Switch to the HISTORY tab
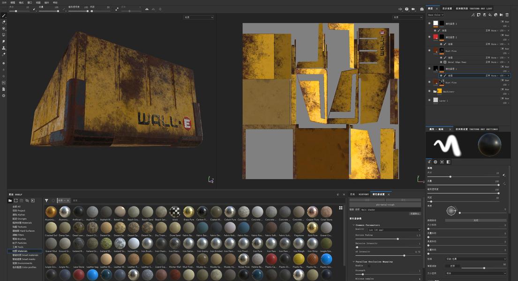This screenshot has height=281, width=518. [x=363, y=194]
